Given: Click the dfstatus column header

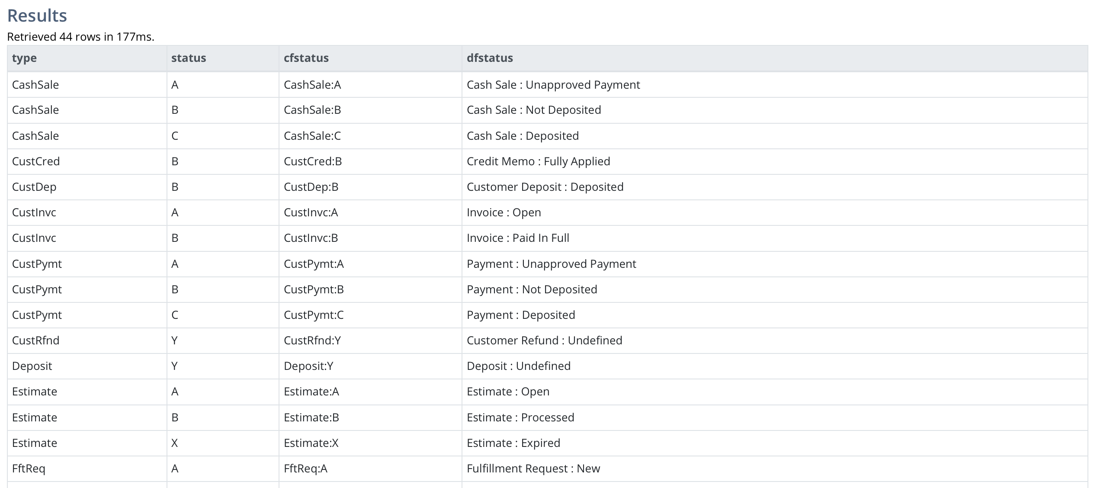Looking at the screenshot, I should 775,58.
